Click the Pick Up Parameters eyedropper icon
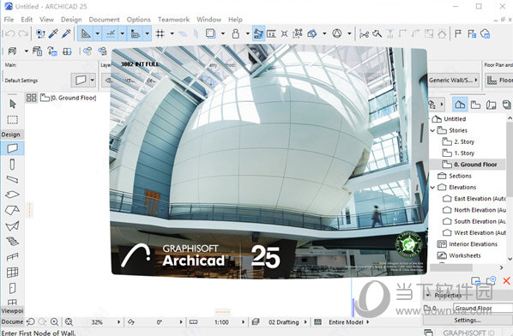This screenshot has width=513, height=336. pyautogui.click(x=53, y=33)
